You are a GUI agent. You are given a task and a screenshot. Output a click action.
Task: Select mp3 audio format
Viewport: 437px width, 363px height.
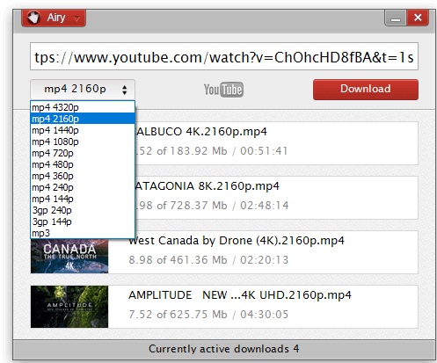83,233
